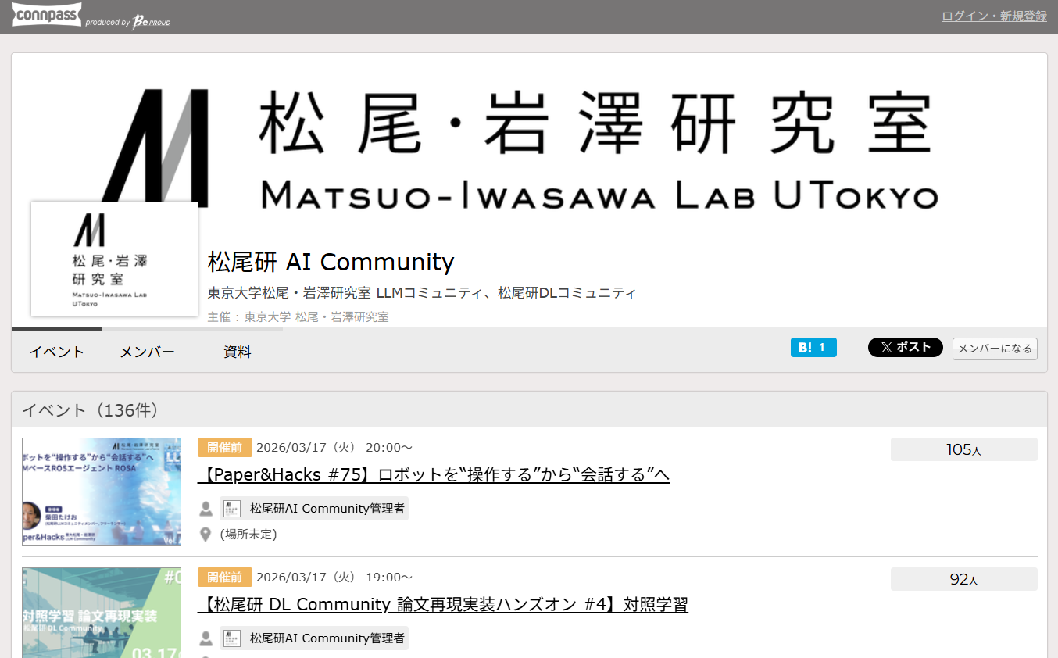Click the X icon on the ポスト button
The width and height of the screenshot is (1058, 658).
click(x=887, y=347)
